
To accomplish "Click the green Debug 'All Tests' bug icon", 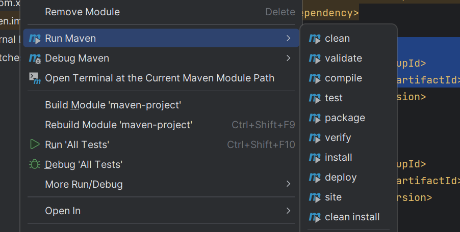I will point(35,164).
